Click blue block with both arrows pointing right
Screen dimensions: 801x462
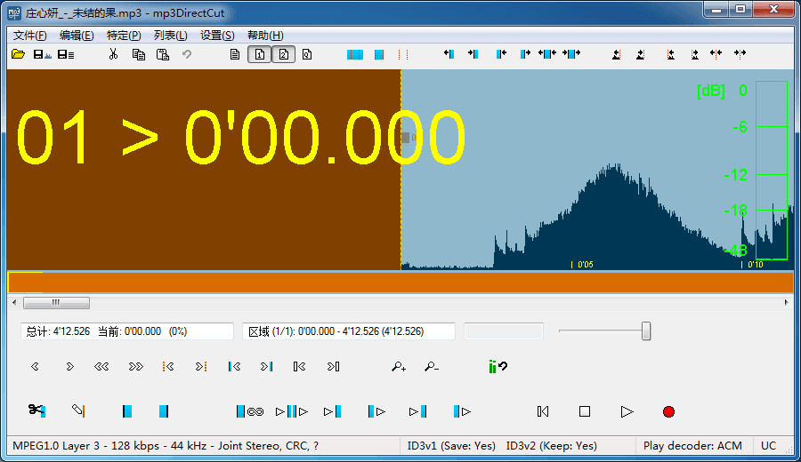571,53
